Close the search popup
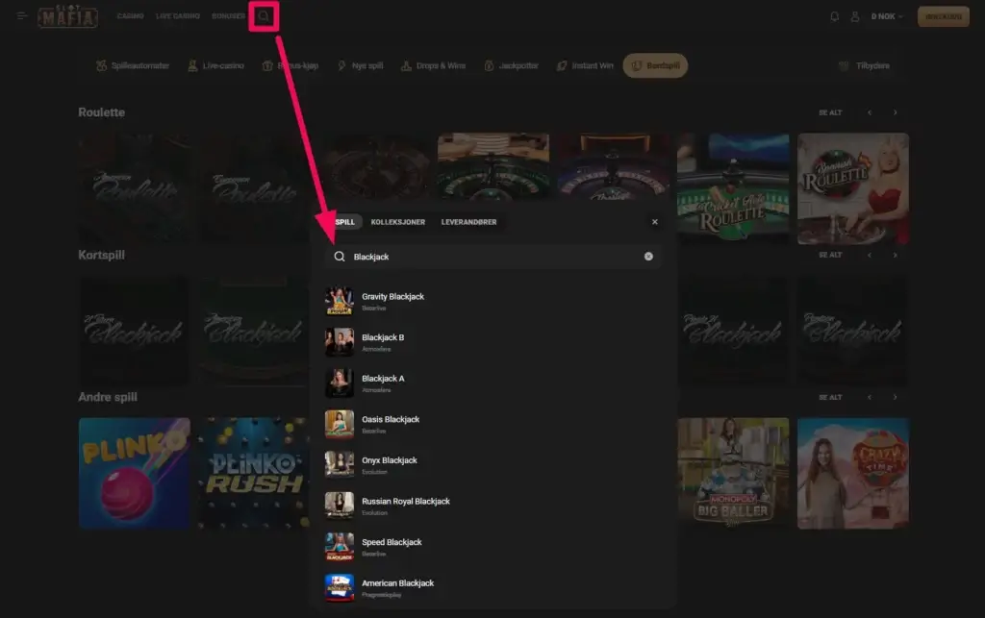The width and height of the screenshot is (985, 618). (x=654, y=221)
